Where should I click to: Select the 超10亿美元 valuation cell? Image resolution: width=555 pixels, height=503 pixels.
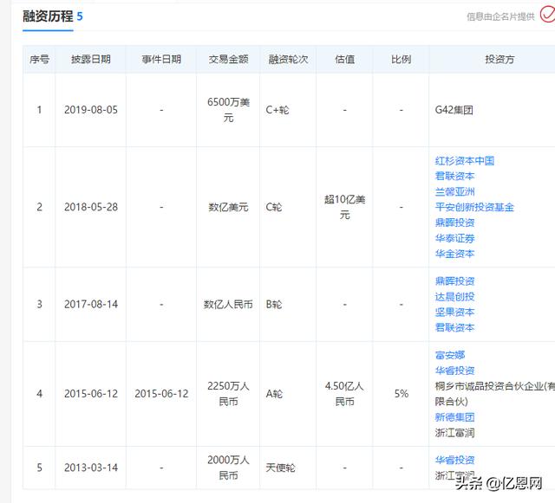click(x=345, y=207)
